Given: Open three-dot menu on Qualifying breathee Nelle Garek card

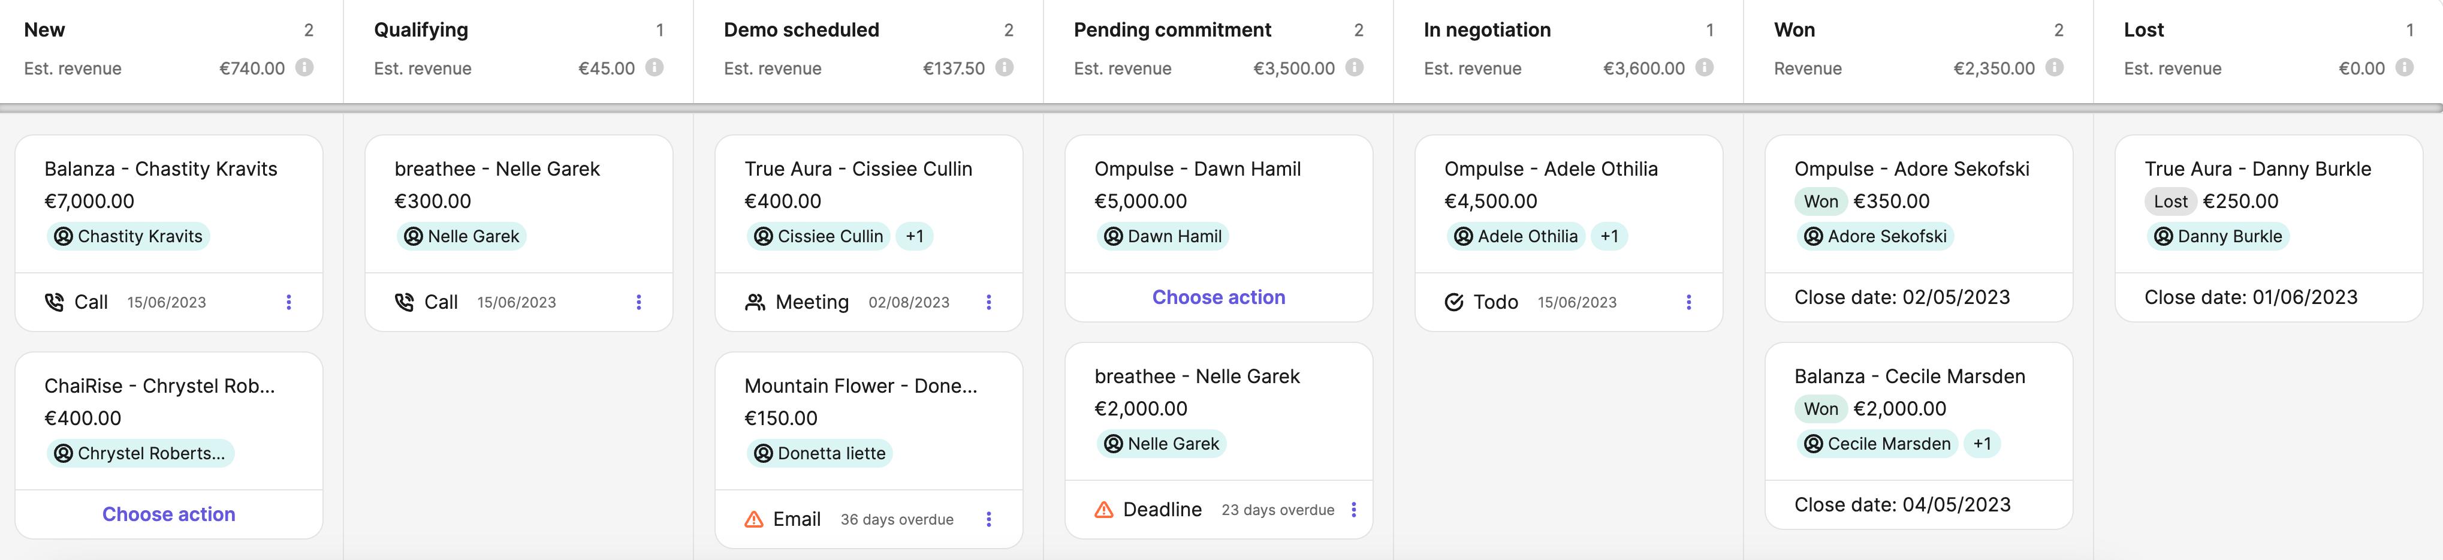Looking at the screenshot, I should (639, 302).
